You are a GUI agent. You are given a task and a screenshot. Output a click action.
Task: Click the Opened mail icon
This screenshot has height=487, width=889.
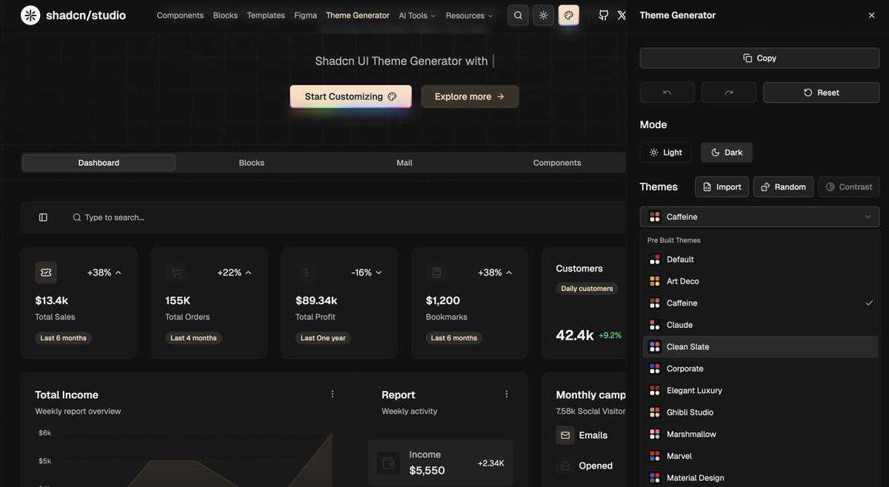point(565,466)
